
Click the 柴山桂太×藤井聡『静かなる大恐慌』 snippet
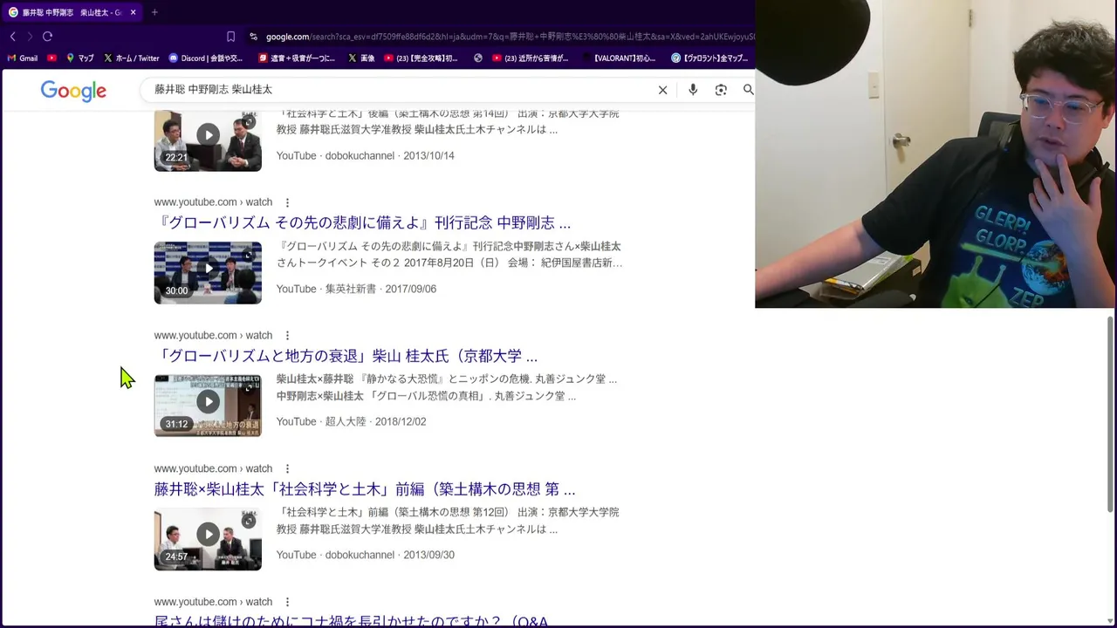click(447, 379)
